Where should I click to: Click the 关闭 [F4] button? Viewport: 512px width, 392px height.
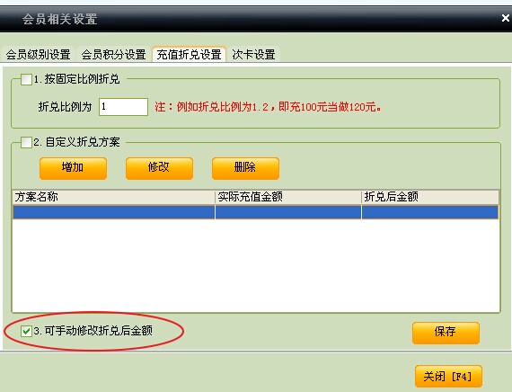tap(448, 376)
